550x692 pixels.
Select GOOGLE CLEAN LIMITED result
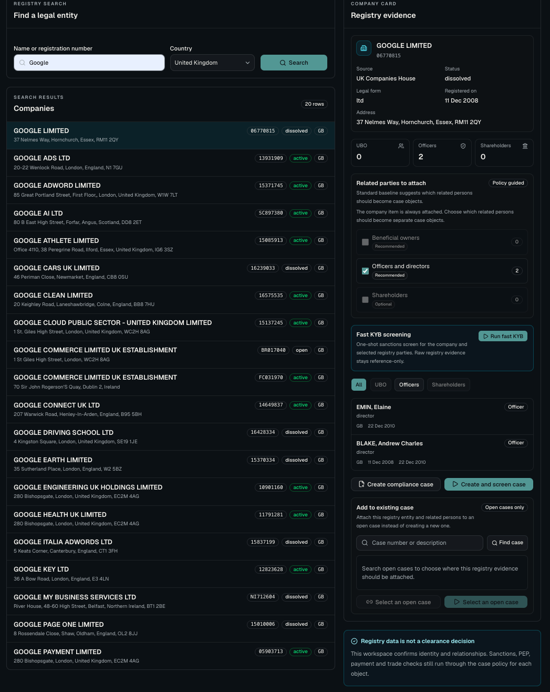coord(171,300)
